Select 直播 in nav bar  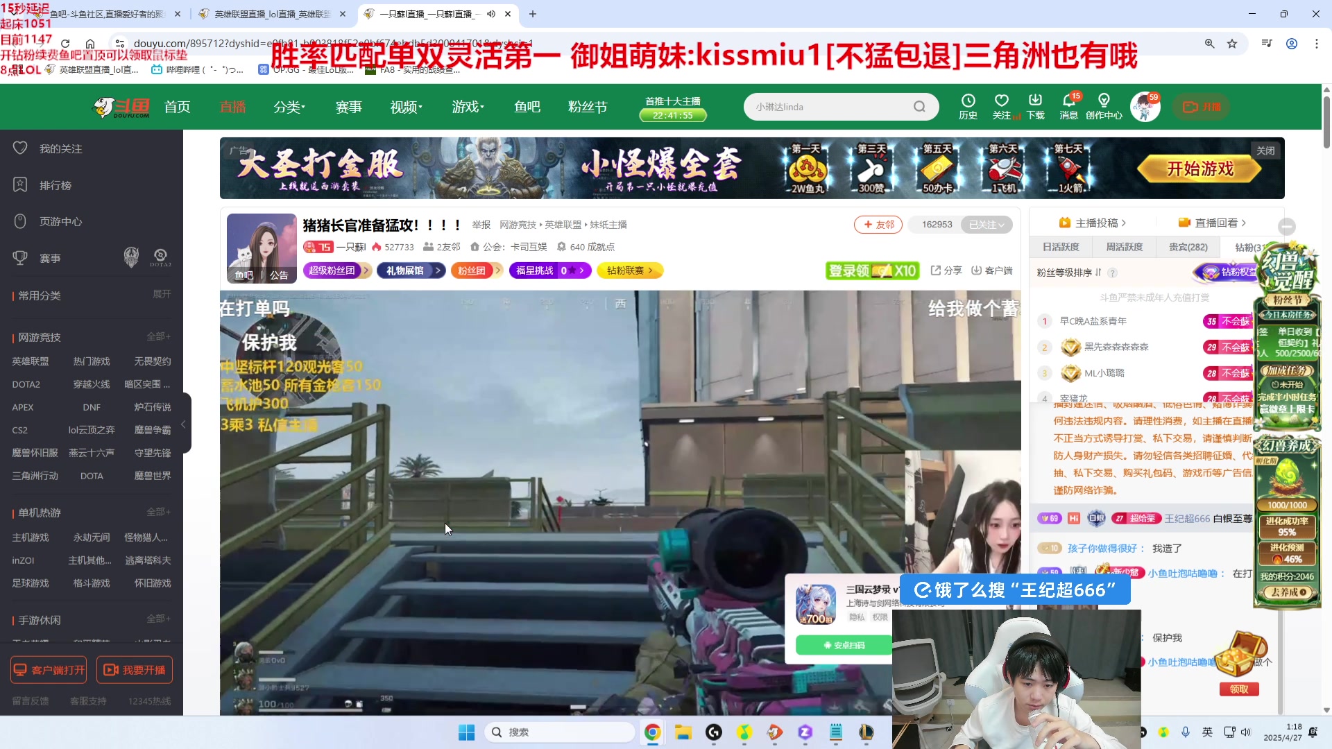232,107
